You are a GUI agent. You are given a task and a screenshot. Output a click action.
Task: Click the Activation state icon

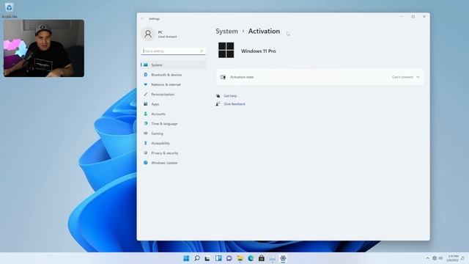223,77
